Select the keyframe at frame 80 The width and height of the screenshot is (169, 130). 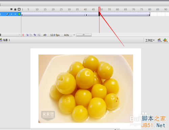[149, 15]
